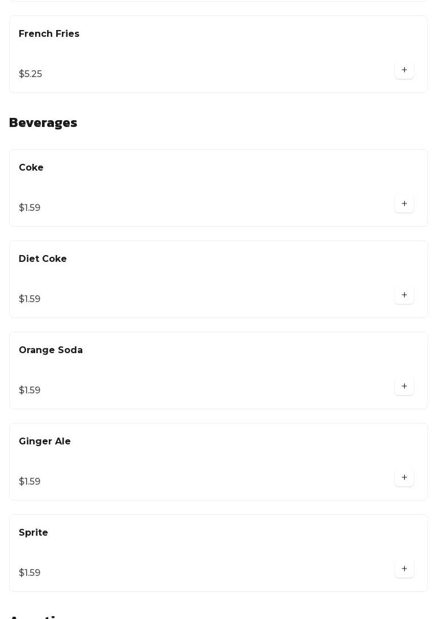
Task: Select the Coke item name
Action: tap(31, 168)
